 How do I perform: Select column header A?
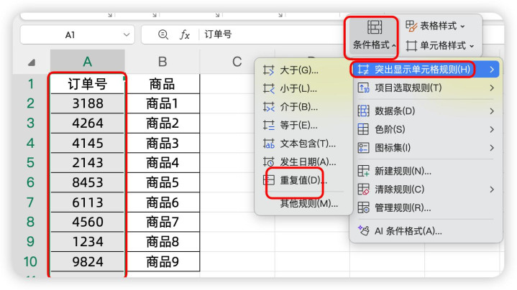[x=88, y=62]
